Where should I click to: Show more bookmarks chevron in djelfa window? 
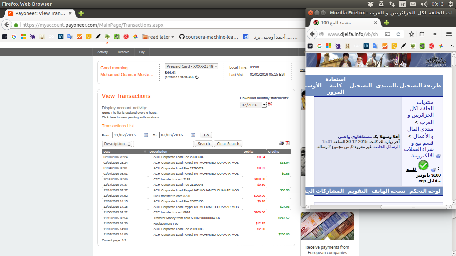452,46
